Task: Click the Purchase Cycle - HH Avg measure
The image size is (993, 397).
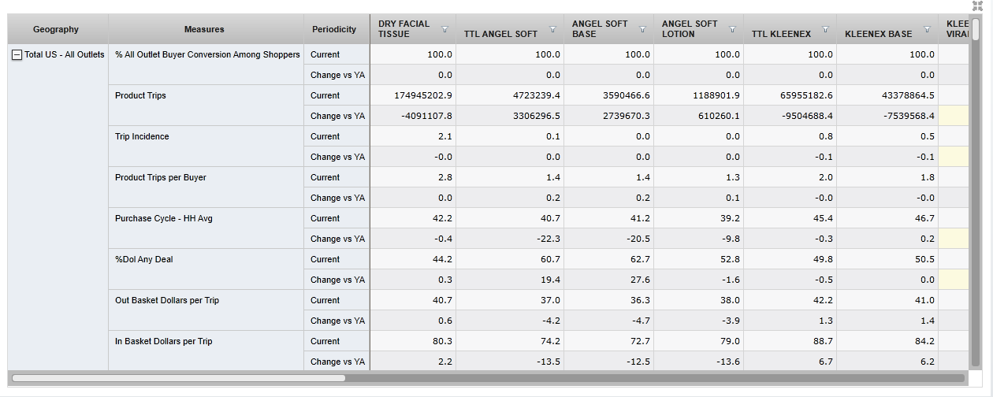Action: (163, 218)
